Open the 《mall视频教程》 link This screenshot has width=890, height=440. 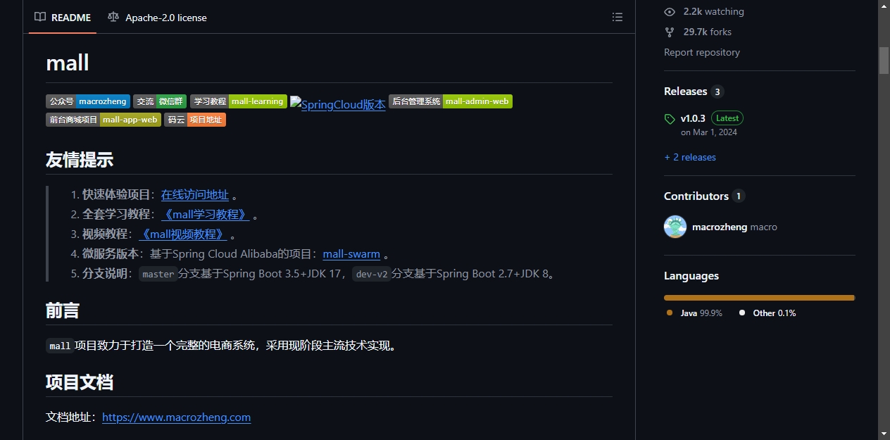coord(183,234)
